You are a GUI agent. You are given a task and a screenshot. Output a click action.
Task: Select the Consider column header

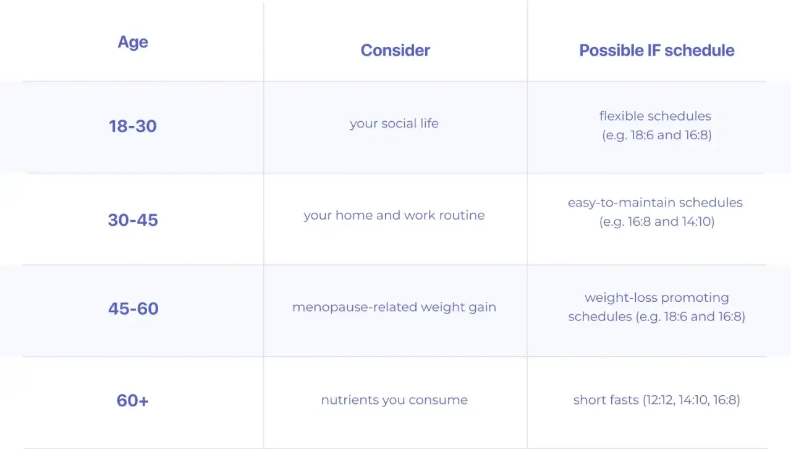395,50
